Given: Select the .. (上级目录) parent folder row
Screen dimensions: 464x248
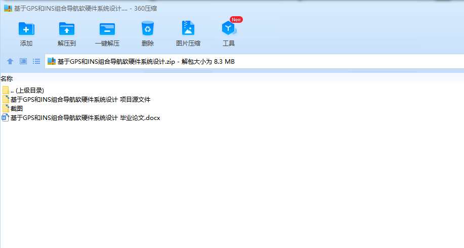Looking at the screenshot, I should coord(23,90).
